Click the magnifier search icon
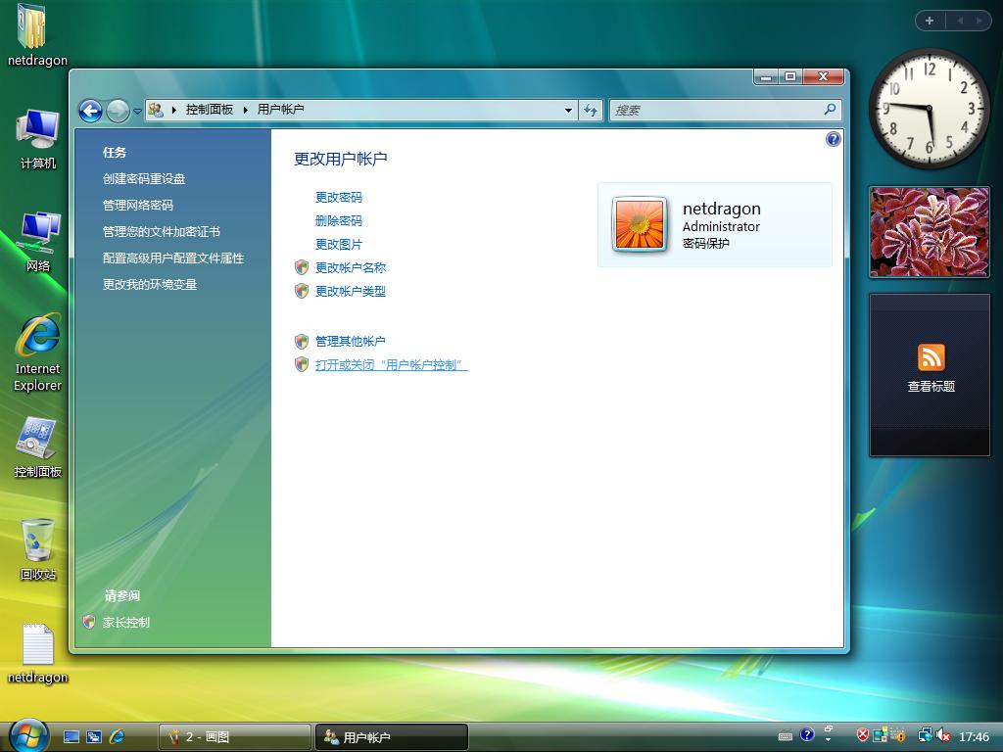Screen dimensions: 1003x752 (x=830, y=110)
